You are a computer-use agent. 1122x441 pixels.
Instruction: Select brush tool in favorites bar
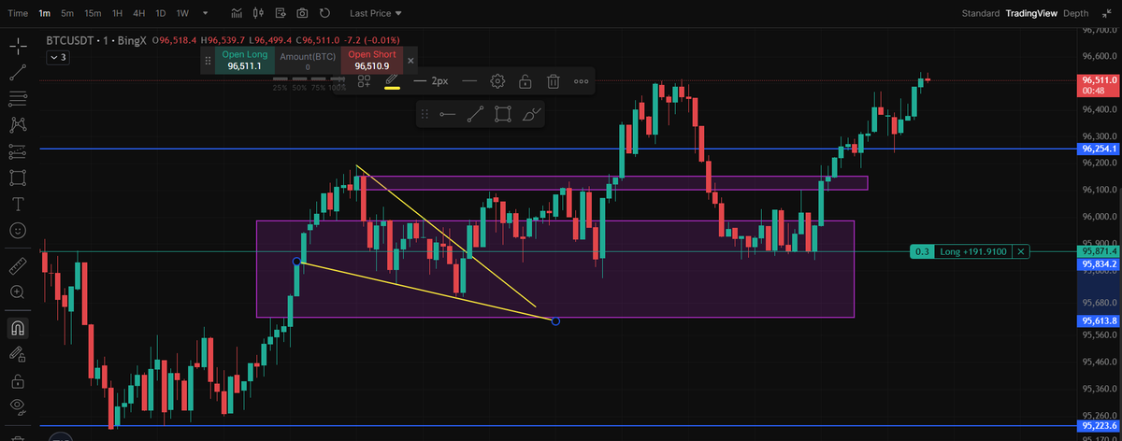531,114
